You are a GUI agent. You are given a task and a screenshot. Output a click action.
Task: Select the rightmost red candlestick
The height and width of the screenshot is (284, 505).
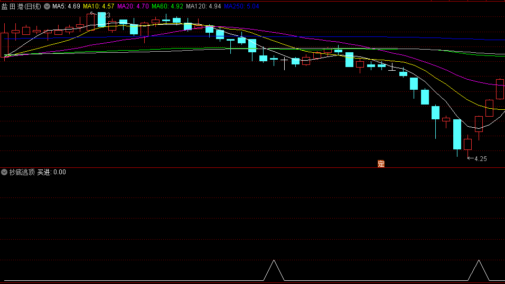pos(500,89)
